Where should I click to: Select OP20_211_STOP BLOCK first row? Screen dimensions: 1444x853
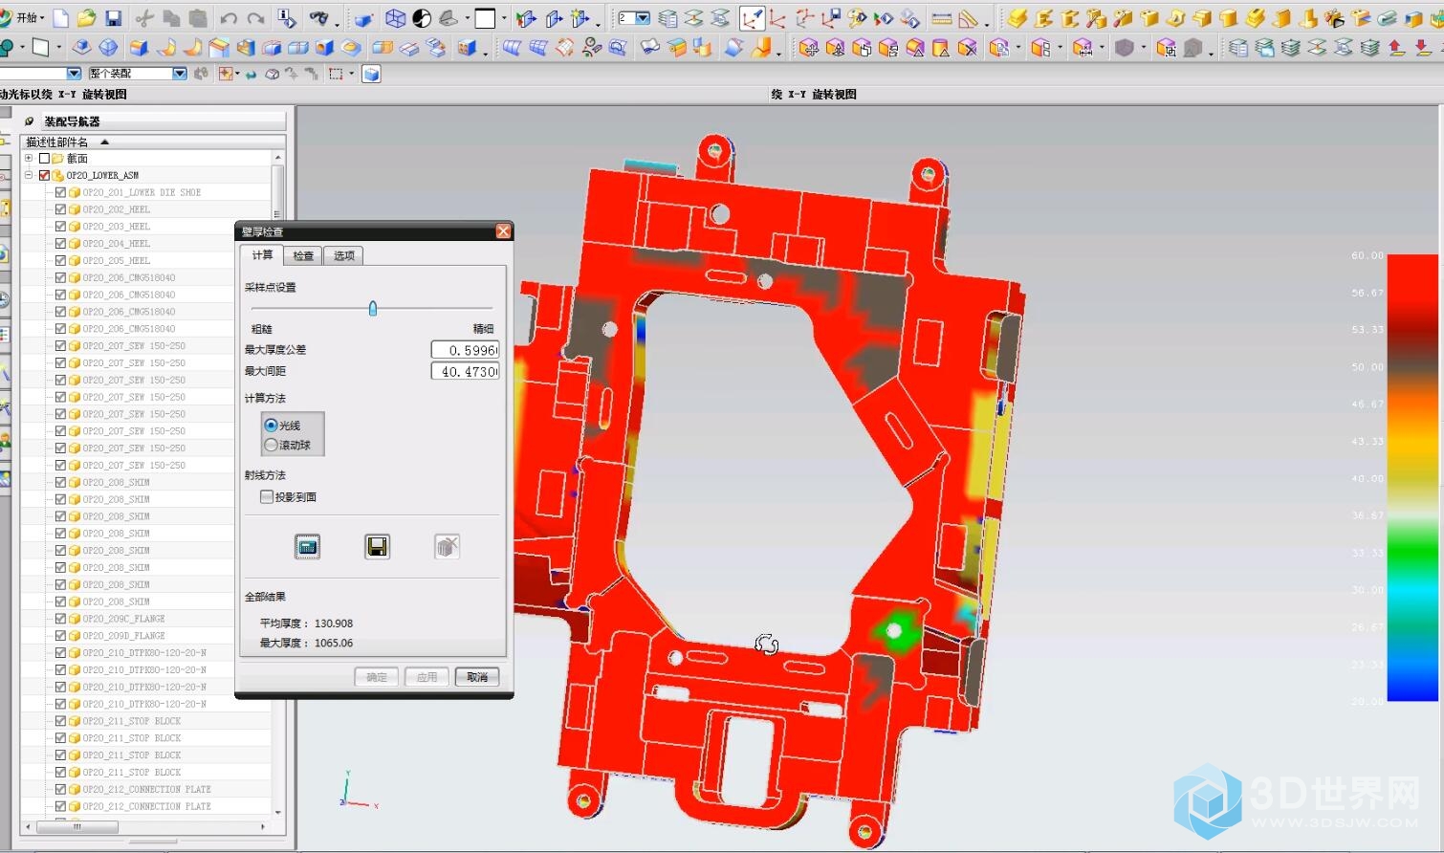132,721
